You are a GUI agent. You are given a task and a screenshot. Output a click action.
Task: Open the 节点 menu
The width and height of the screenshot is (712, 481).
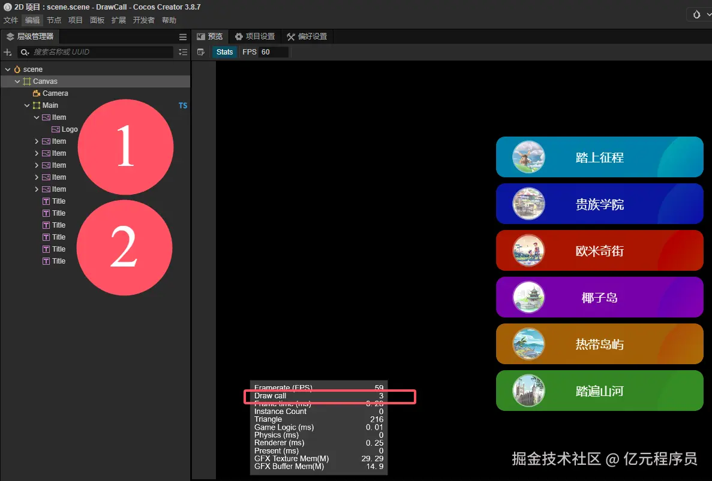pos(54,20)
